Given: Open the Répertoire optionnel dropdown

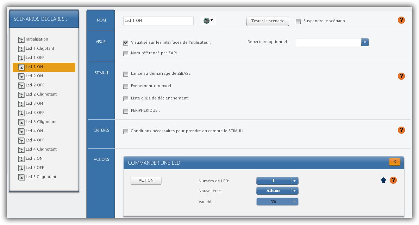Looking at the screenshot, I should [365, 42].
